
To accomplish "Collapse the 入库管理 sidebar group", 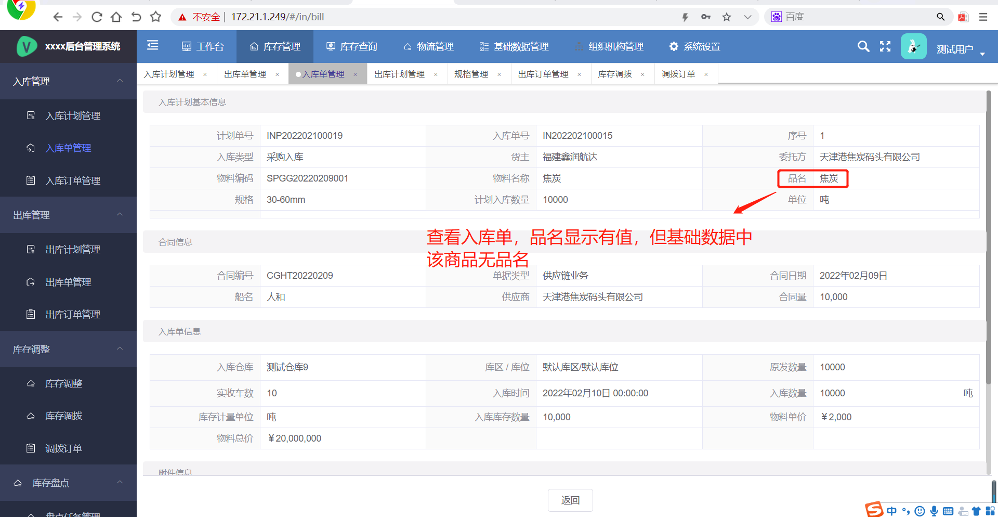I will (68, 81).
